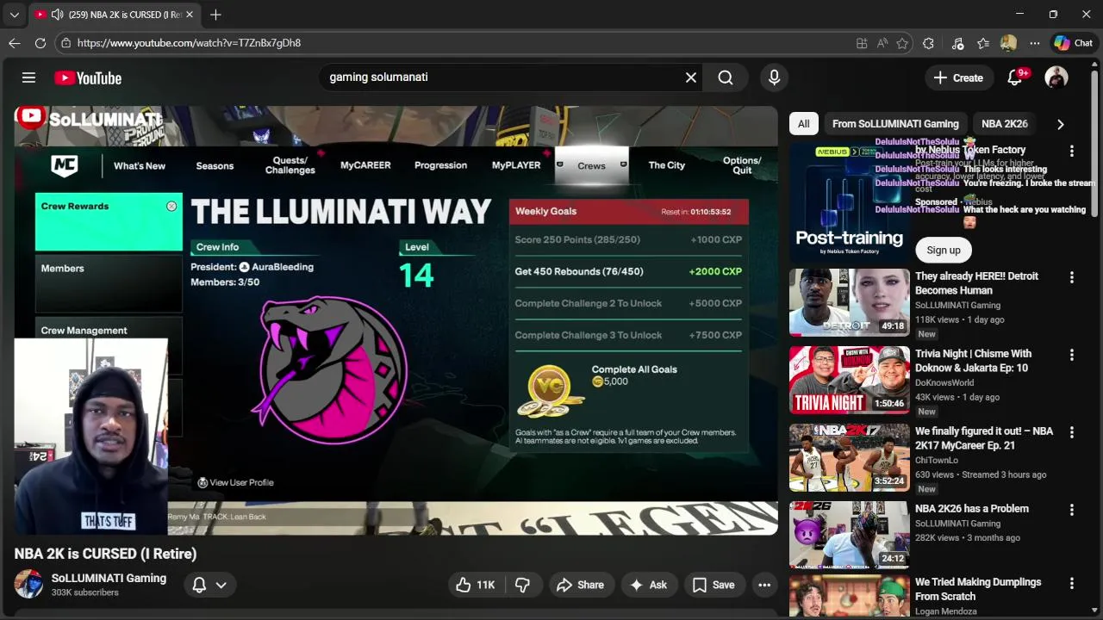The width and height of the screenshot is (1103, 620).
Task: Select the All filter chip
Action: (803, 124)
